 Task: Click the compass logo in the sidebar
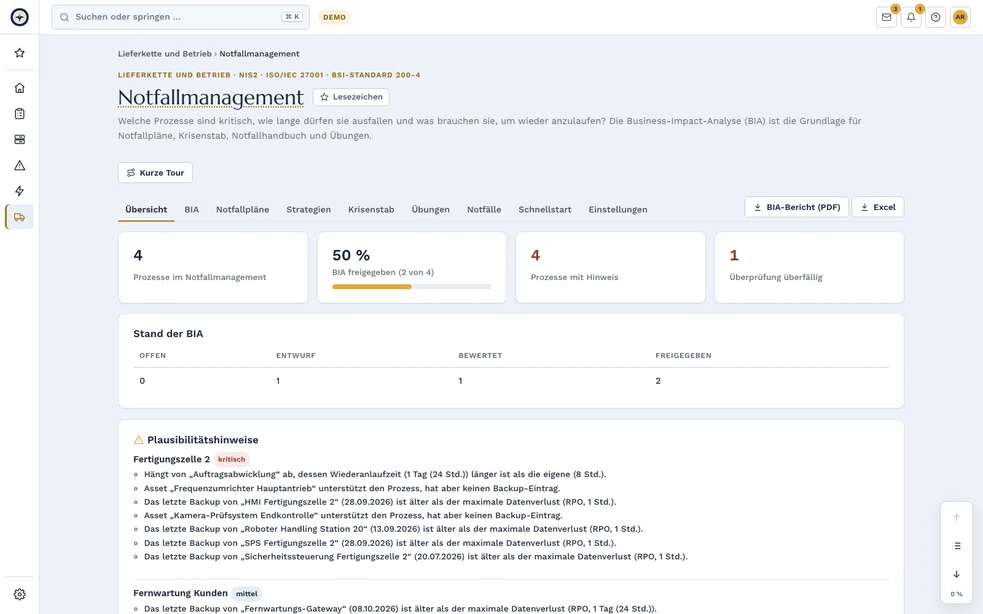coord(20,17)
